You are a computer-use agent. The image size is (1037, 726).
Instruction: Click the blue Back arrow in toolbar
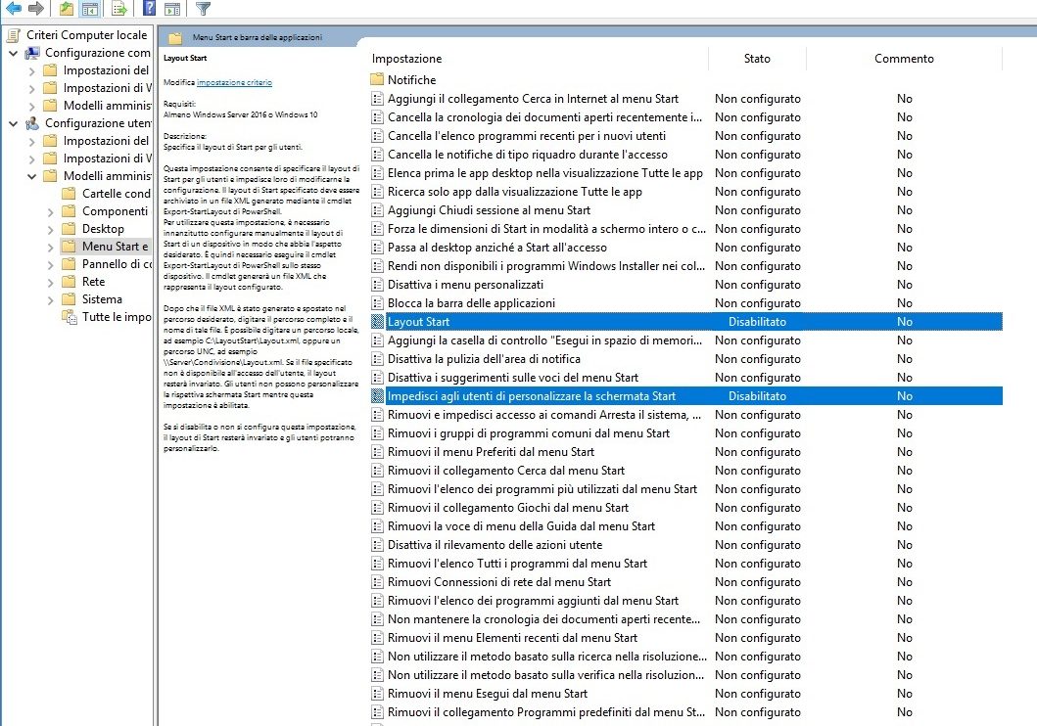(x=14, y=9)
